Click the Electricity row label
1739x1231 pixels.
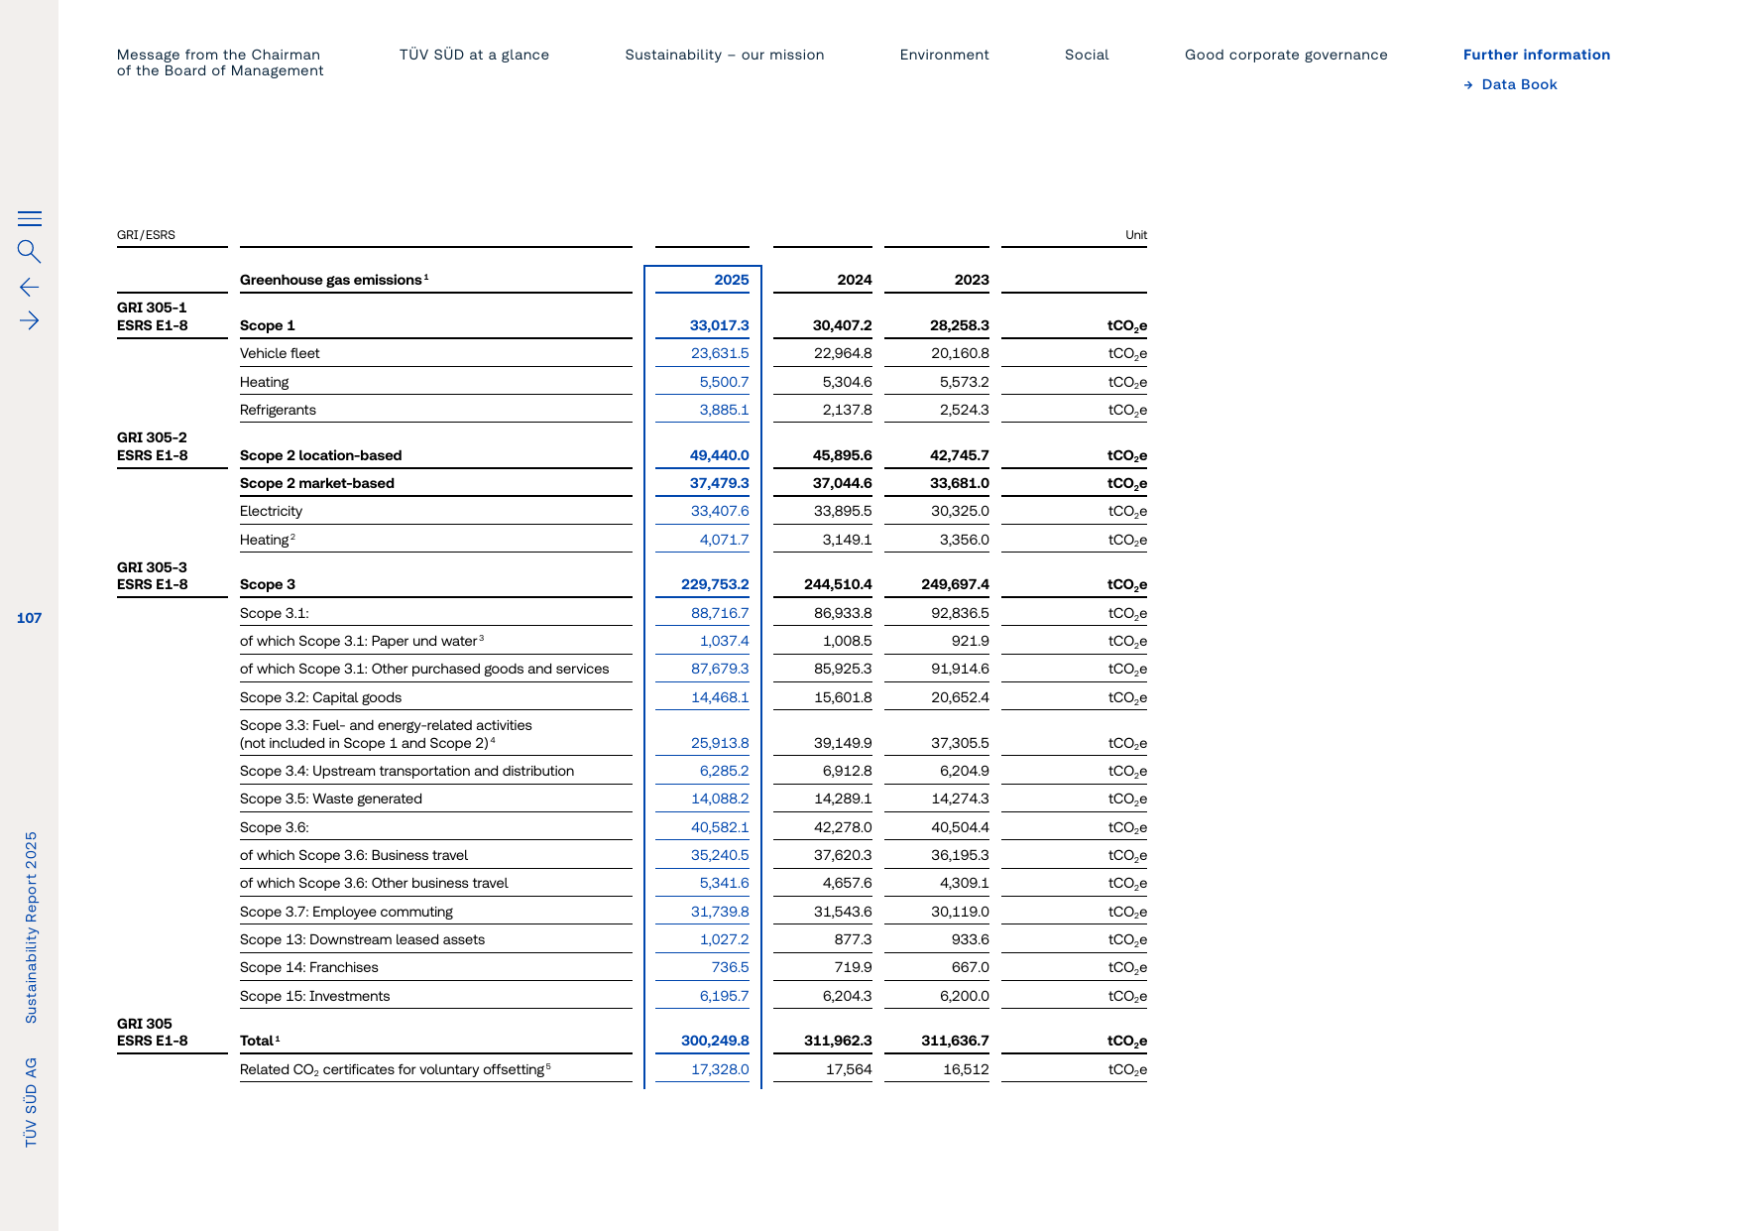click(271, 511)
